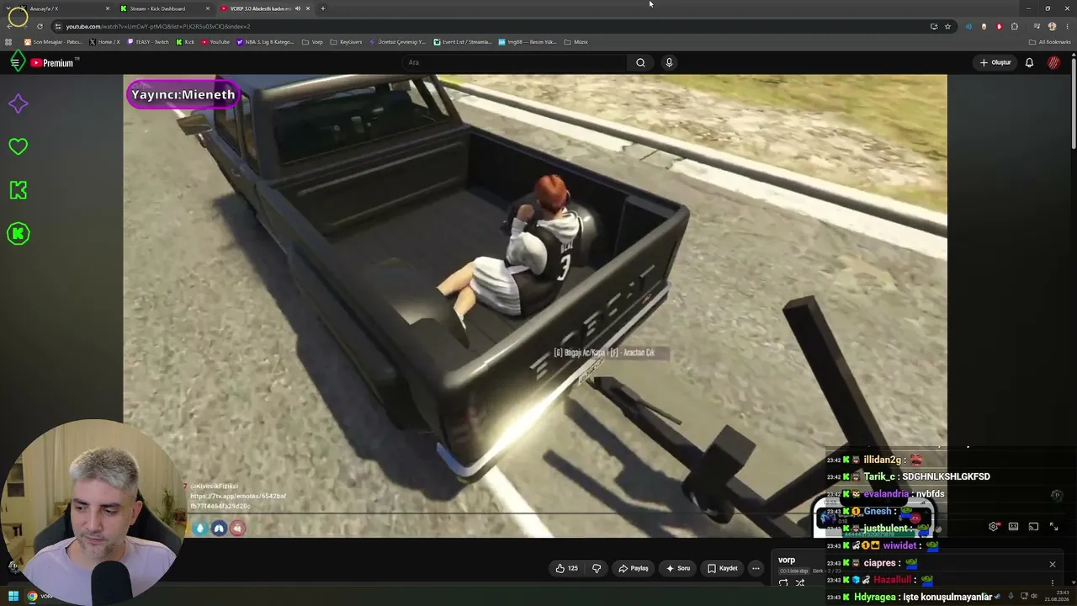Click the Kaydet save button
Screen dimensions: 1077x606
723,568
